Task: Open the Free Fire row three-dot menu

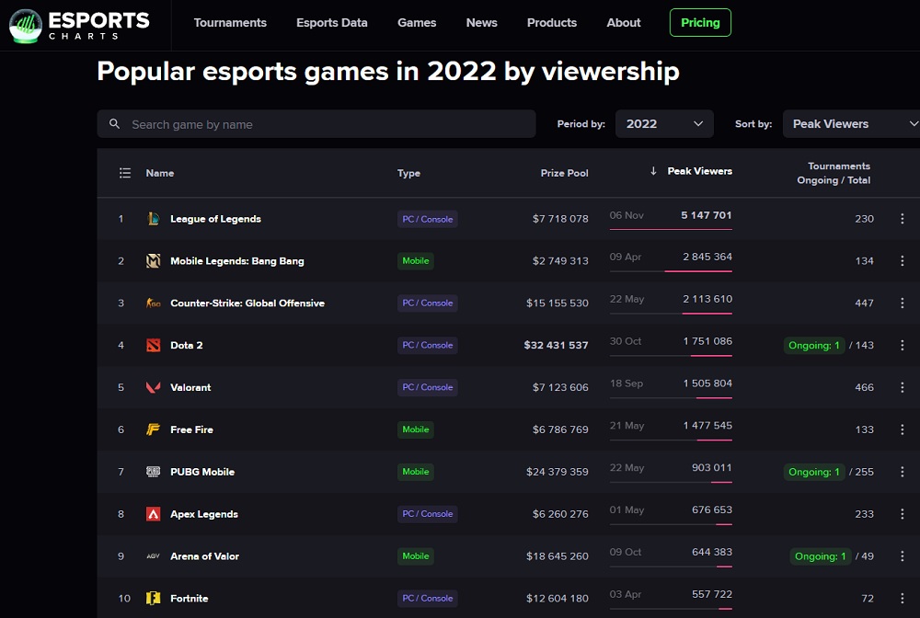Action: (x=902, y=429)
